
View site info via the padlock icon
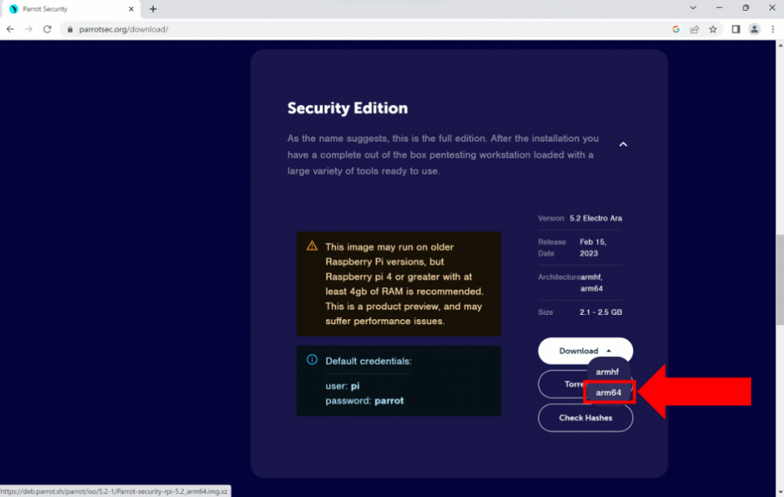(x=70, y=30)
